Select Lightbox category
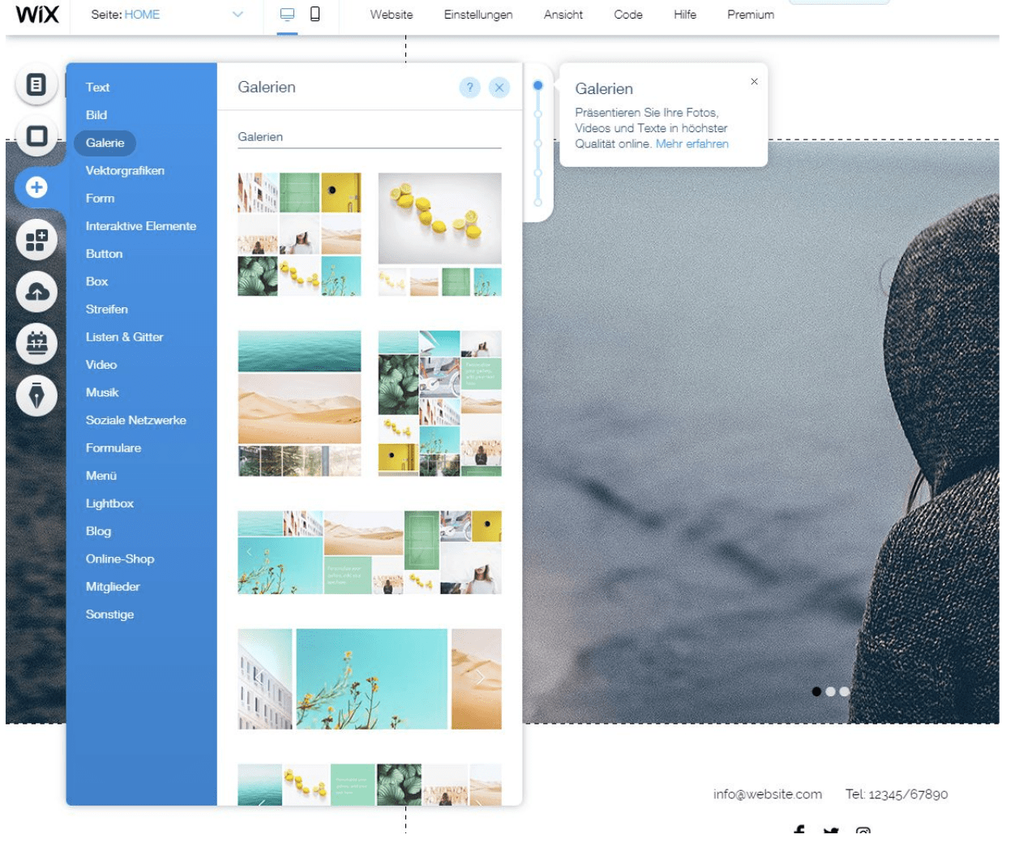This screenshot has width=1015, height=843. point(109,503)
